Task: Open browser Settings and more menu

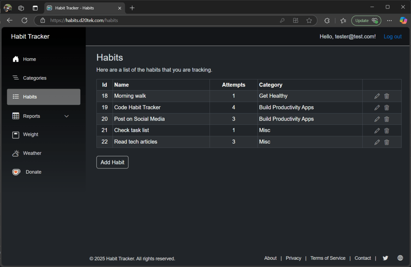Action: tap(389, 20)
